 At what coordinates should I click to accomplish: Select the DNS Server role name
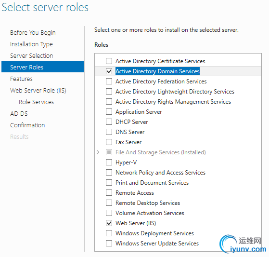click(x=130, y=132)
